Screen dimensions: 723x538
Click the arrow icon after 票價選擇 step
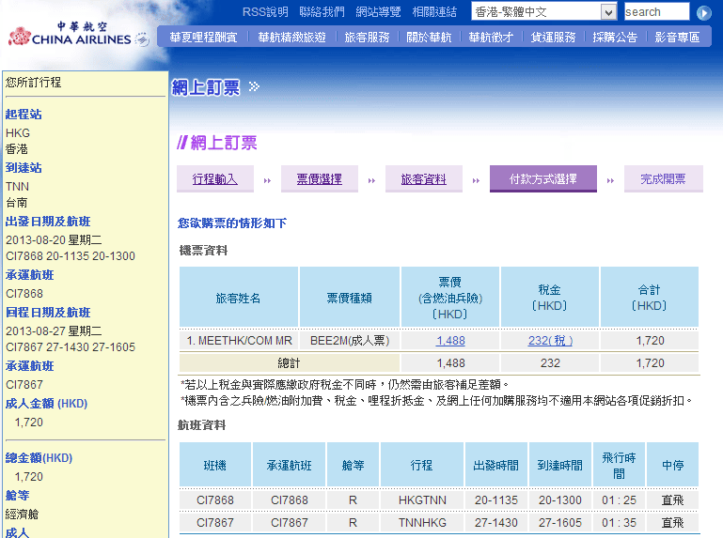371,180
